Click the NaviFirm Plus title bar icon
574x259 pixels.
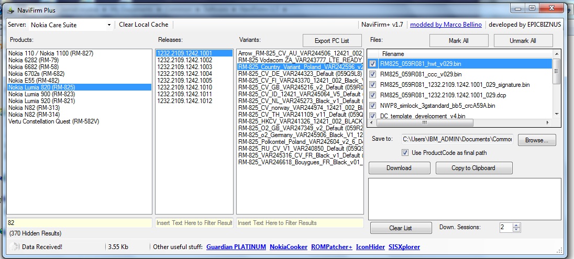click(12, 10)
